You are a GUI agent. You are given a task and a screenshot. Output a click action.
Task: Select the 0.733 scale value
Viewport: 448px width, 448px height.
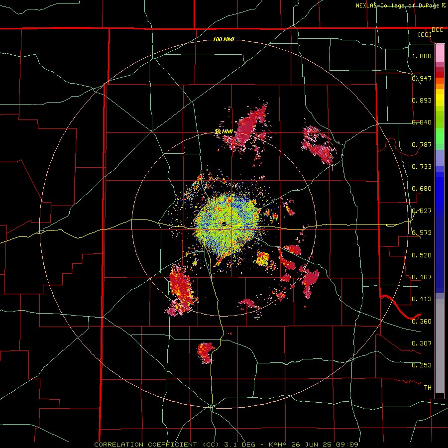pyautogui.click(x=422, y=166)
